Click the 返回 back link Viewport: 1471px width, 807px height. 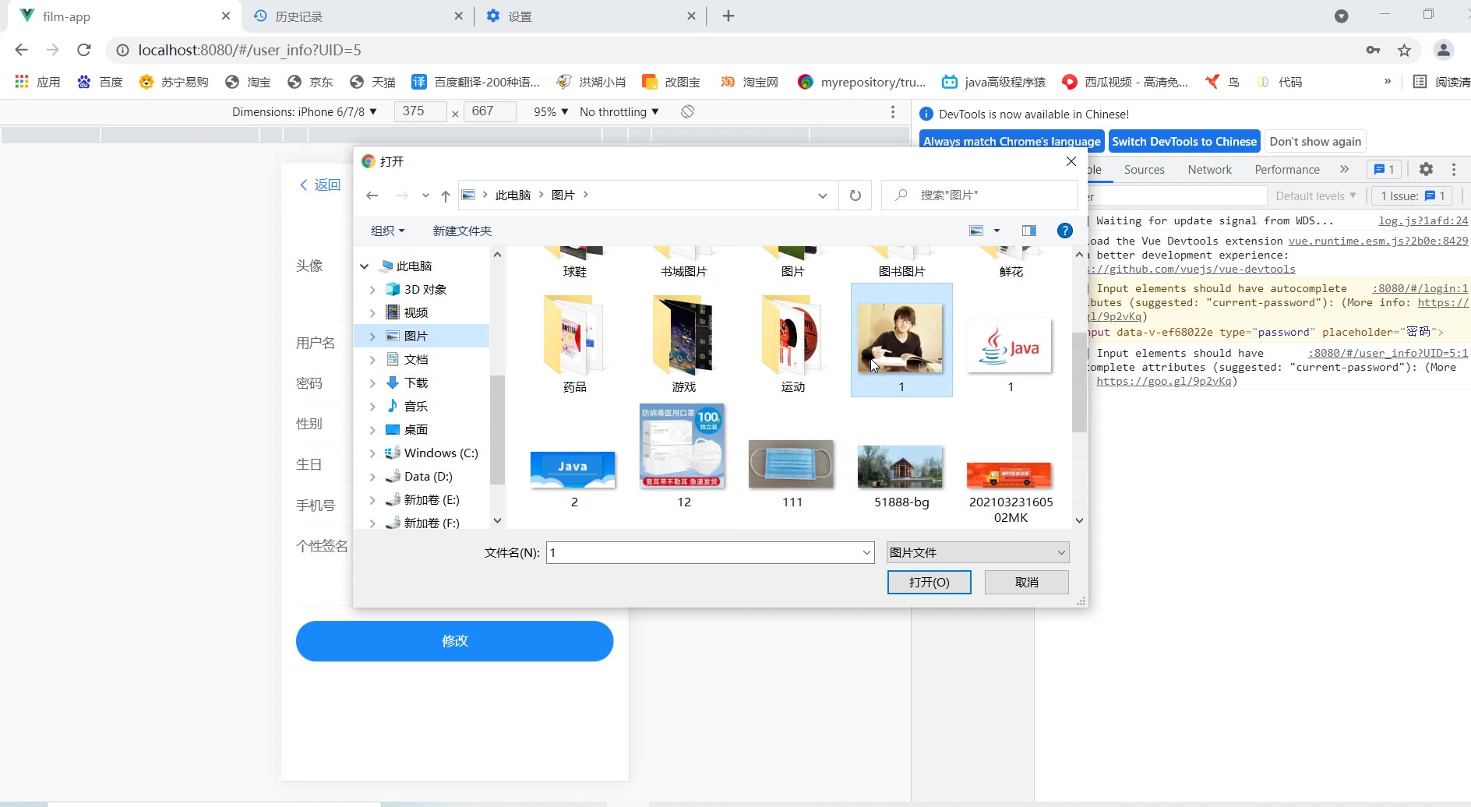[320, 185]
